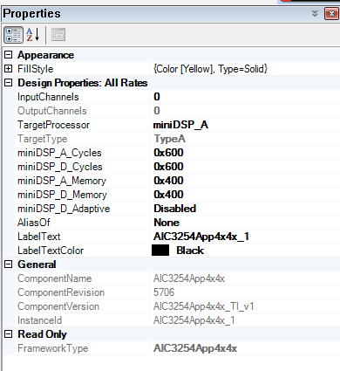
Task: Select the AliasOf property label
Action: [34, 223]
